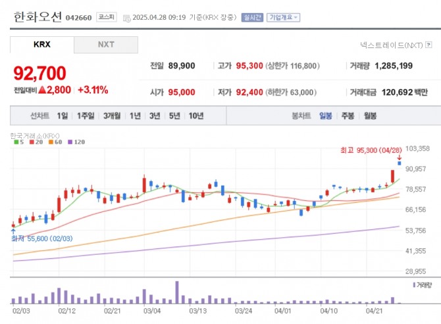Click the 03/04 date axis label
Viewport: 441px width, 324px height.
click(152, 311)
